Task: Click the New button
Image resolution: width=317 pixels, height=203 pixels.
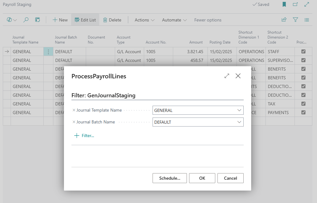Action: point(60,20)
